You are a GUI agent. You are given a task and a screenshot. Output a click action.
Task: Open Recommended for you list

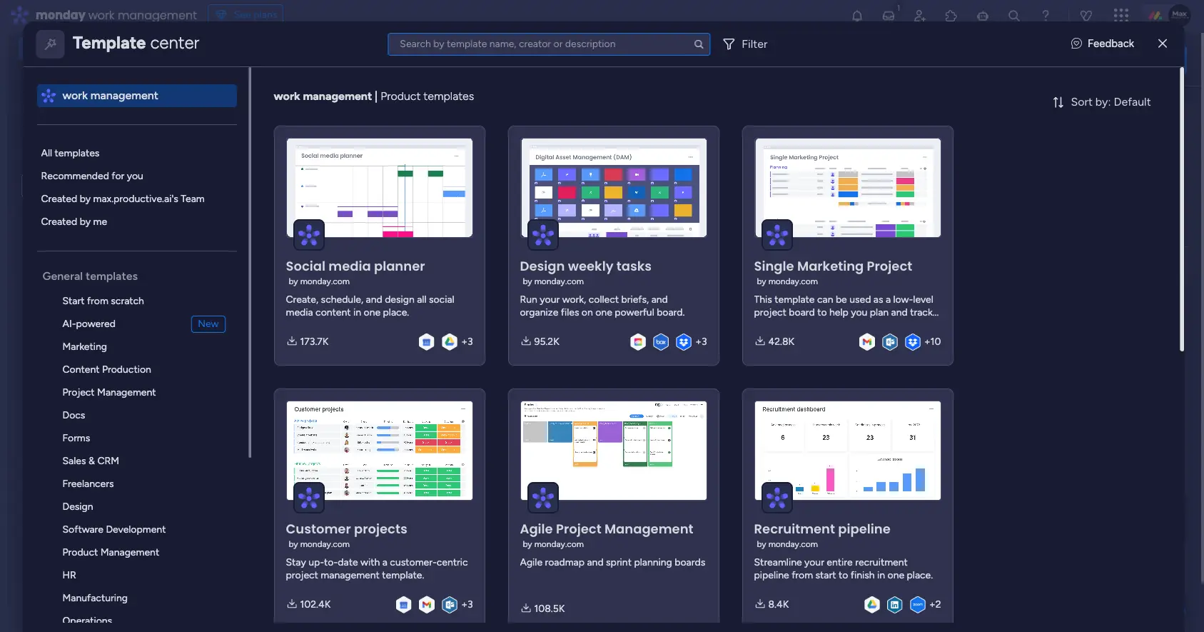92,176
